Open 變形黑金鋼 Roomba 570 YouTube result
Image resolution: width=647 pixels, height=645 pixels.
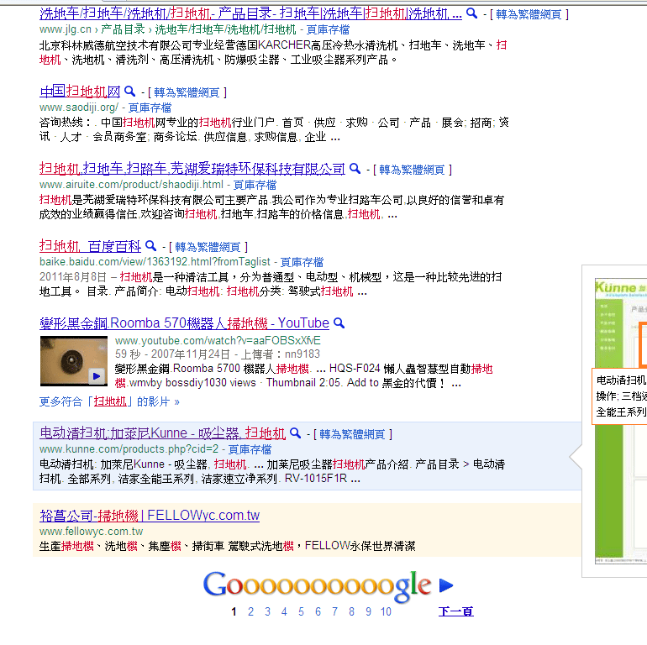tap(185, 322)
